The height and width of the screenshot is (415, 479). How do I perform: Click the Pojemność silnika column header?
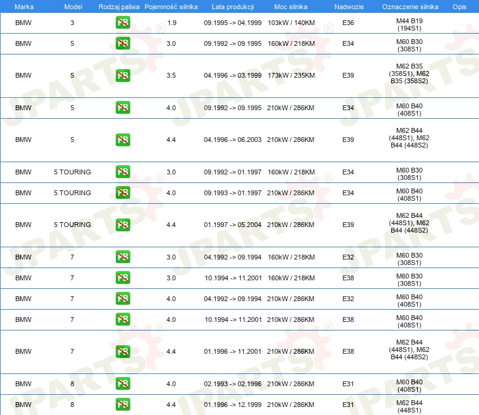(171, 7)
